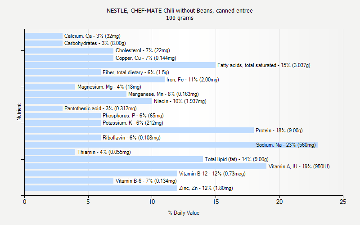Click the saturated fatty acids bar

point(120,65)
